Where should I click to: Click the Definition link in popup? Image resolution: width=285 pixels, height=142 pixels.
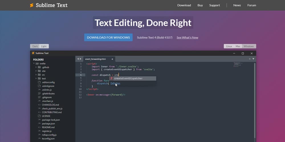coord(115,83)
